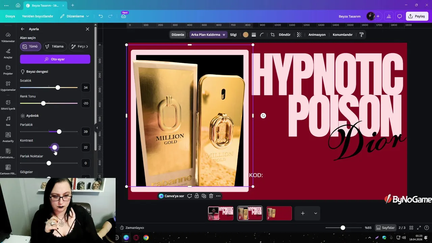This screenshot has width=432, height=243.
Task: Select Tümü area option
Action: click(x=30, y=47)
